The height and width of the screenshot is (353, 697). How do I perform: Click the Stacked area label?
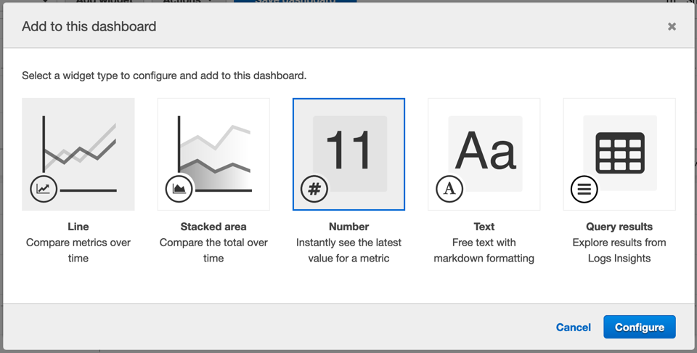[213, 227]
